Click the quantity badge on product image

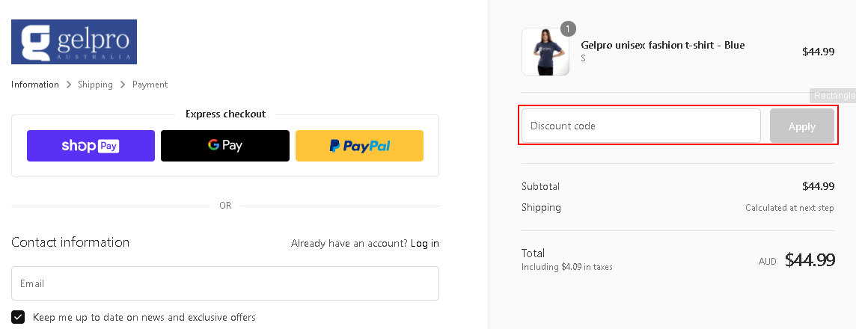(x=569, y=29)
